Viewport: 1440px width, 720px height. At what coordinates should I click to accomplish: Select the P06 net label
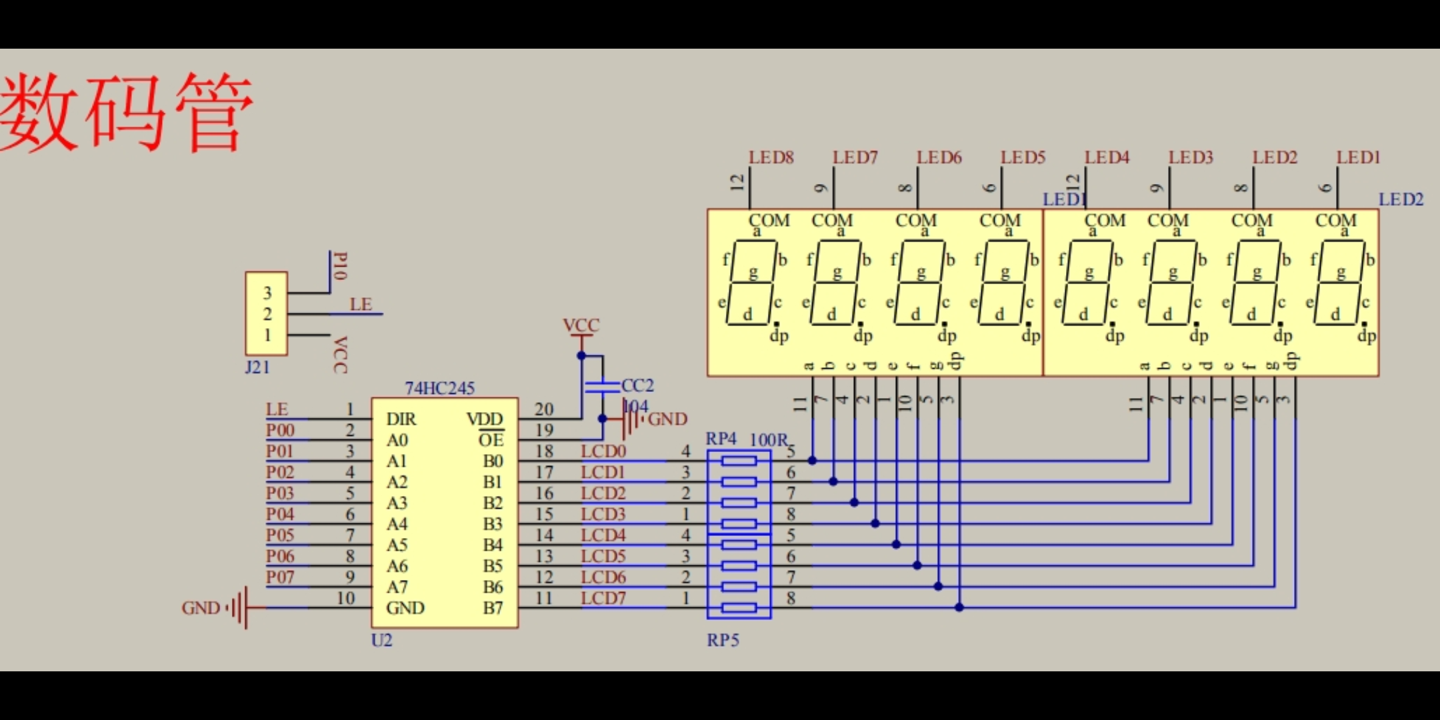click(280, 556)
